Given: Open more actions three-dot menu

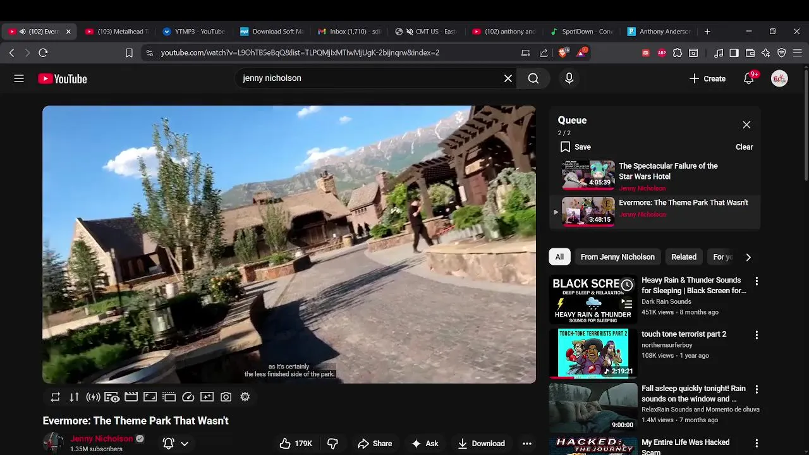Looking at the screenshot, I should [x=527, y=444].
